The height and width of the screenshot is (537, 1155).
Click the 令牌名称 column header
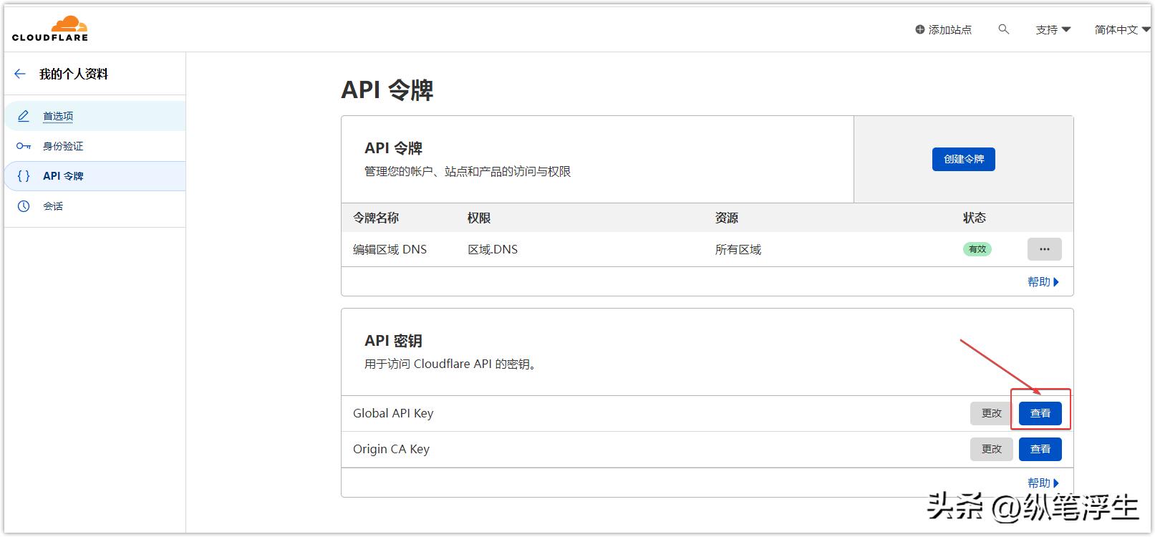pos(376,218)
